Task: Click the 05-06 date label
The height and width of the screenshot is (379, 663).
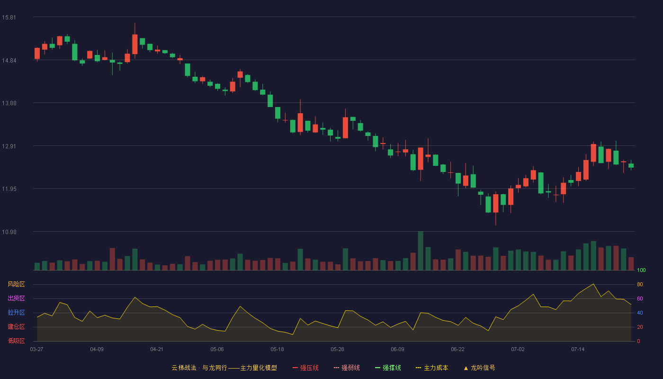Action: coord(217,349)
